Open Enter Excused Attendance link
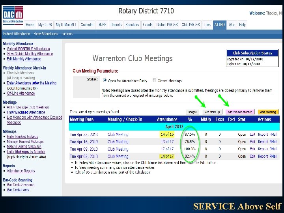Viewport: 284px width, 213px height. pos(26,112)
